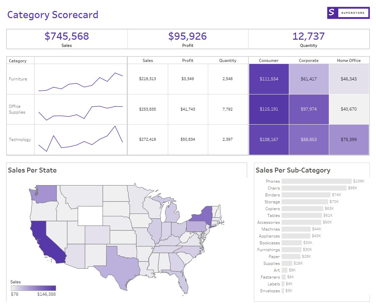376x308 pixels.
Task: Click the Envelopes sub-category label
Action: 270,291
